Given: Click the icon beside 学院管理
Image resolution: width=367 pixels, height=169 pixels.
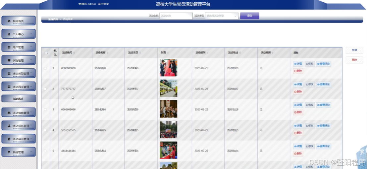Looking at the screenshot, I should tap(9, 60).
